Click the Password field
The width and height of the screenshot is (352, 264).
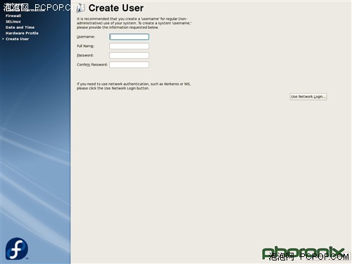click(x=129, y=56)
